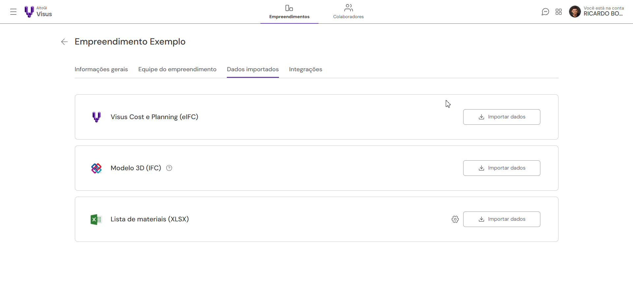Viewport: 633px width, 290px height.
Task: Click the Lista de materiais (XLSX) label
Action: pyautogui.click(x=150, y=219)
